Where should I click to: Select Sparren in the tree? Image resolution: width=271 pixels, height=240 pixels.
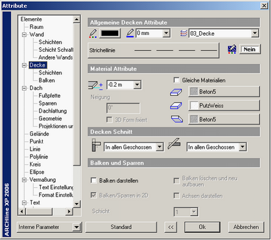[48, 104]
